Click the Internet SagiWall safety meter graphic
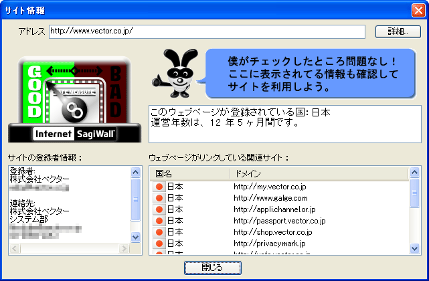The height and width of the screenshot is (281, 429). tap(74, 100)
